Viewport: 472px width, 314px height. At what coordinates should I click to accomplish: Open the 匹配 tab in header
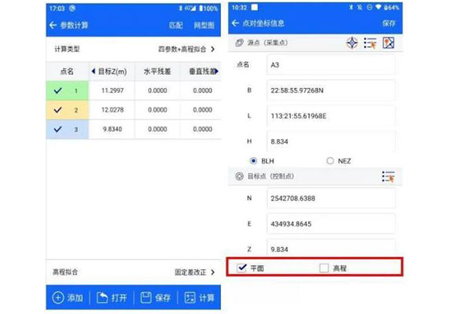coord(175,25)
